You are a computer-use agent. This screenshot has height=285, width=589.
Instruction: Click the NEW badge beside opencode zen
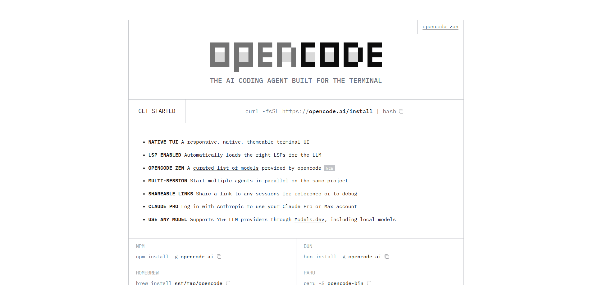click(x=330, y=168)
